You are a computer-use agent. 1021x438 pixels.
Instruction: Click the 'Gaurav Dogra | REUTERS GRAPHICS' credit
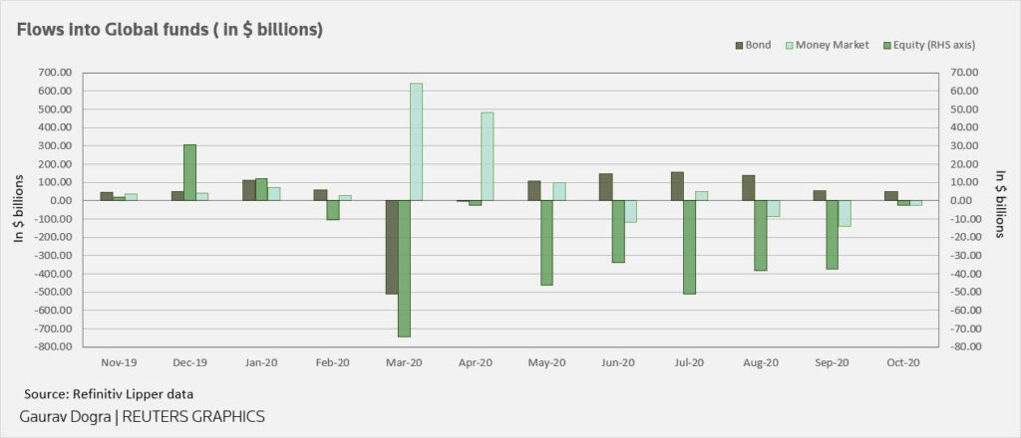point(143,416)
